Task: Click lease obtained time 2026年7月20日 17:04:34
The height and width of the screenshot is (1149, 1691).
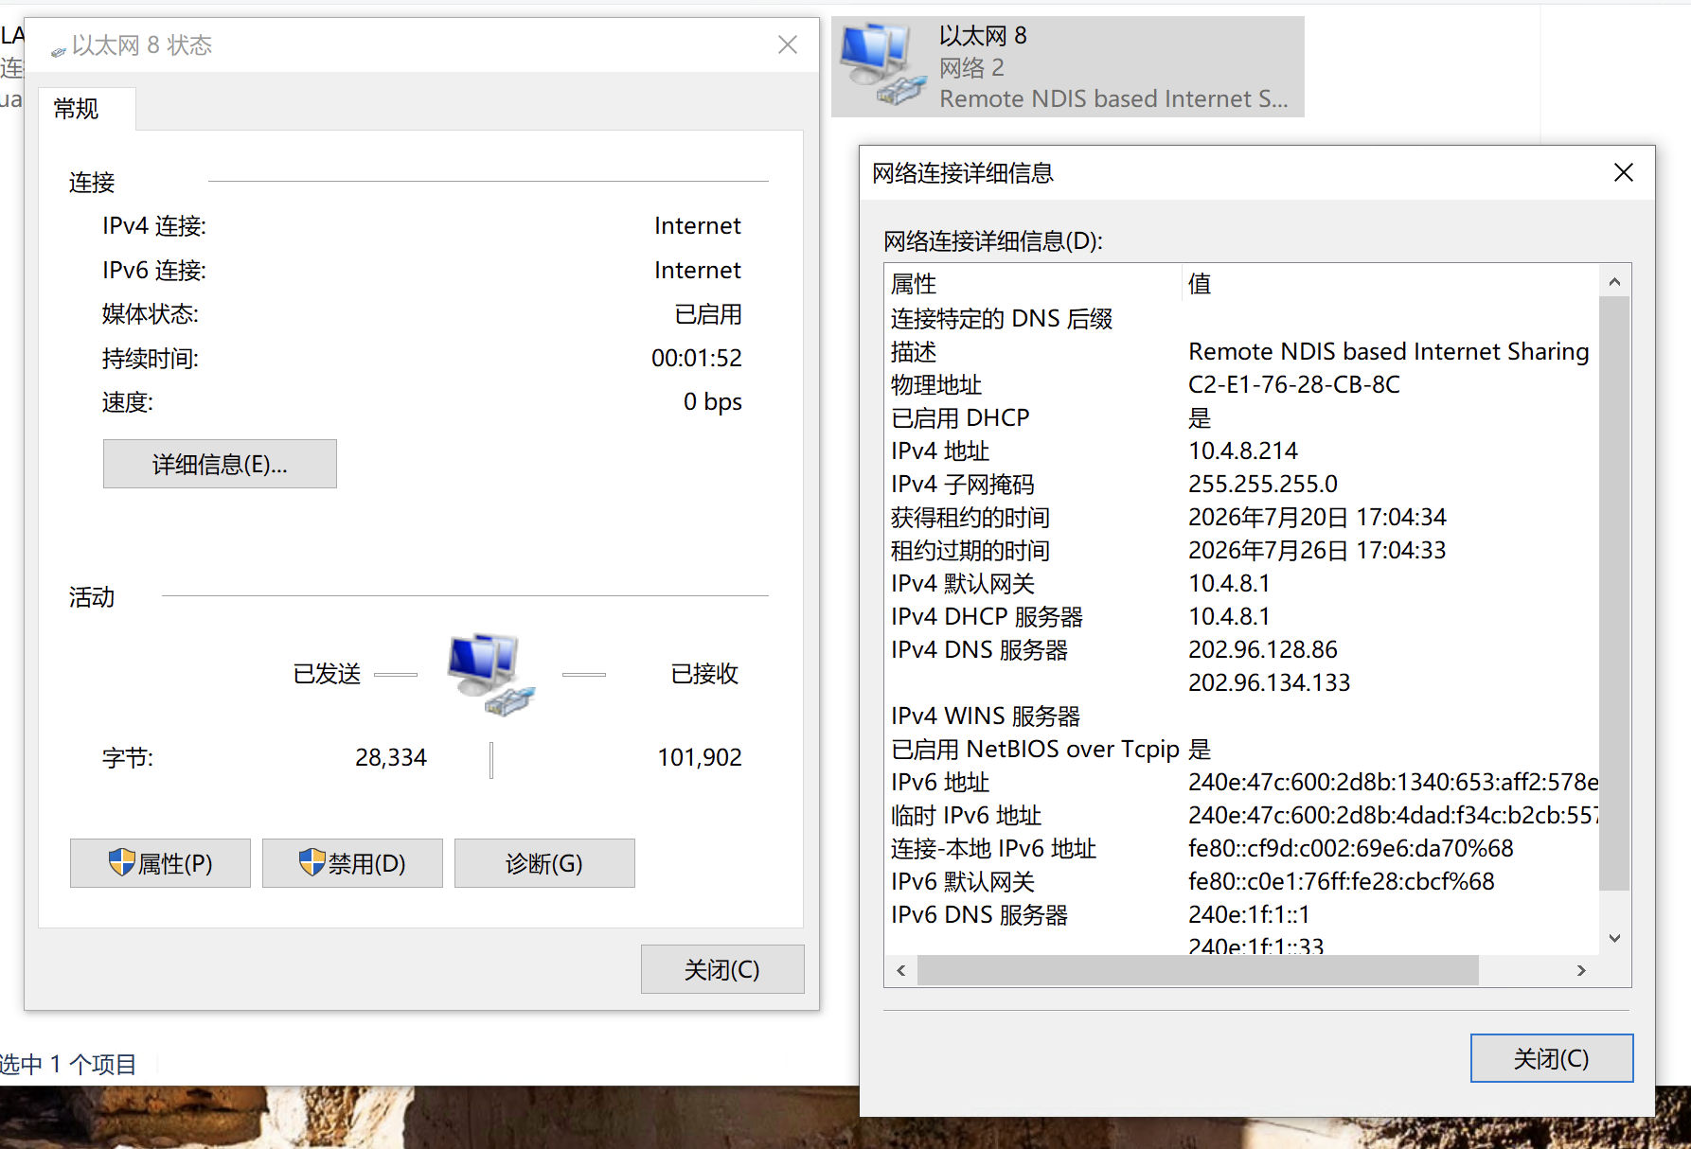Action: (1318, 518)
